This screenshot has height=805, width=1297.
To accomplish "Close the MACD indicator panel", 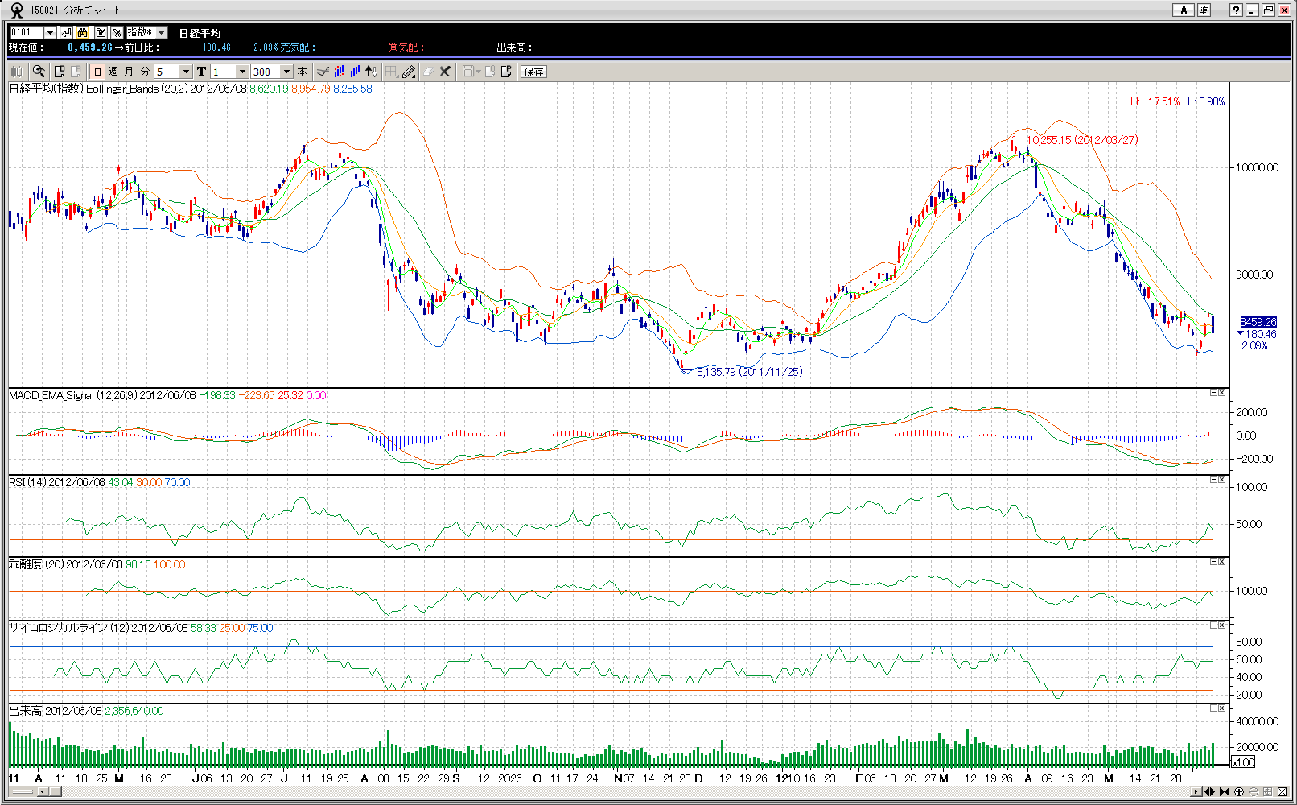I will 1221,393.
